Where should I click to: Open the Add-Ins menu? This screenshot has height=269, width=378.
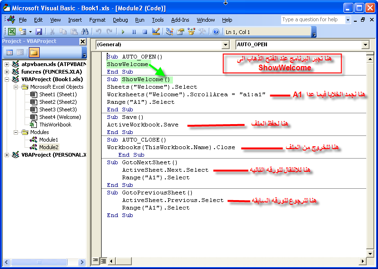point(180,20)
